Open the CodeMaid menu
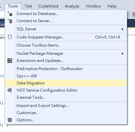This screenshot has width=135, height=132. (x=48, y=6)
